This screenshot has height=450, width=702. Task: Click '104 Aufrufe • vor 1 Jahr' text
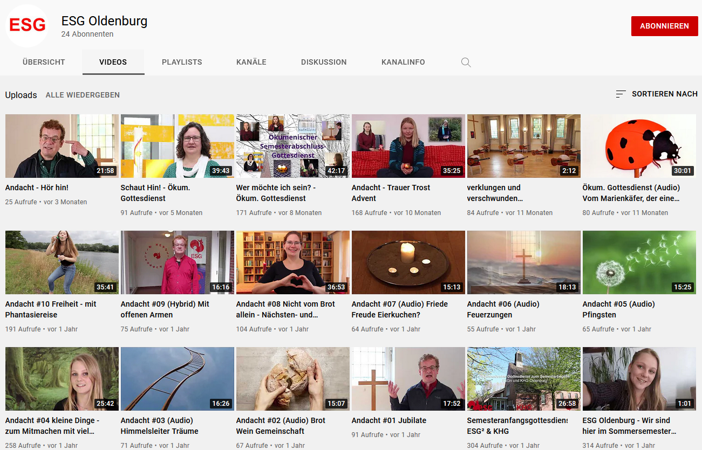pyautogui.click(x=272, y=329)
